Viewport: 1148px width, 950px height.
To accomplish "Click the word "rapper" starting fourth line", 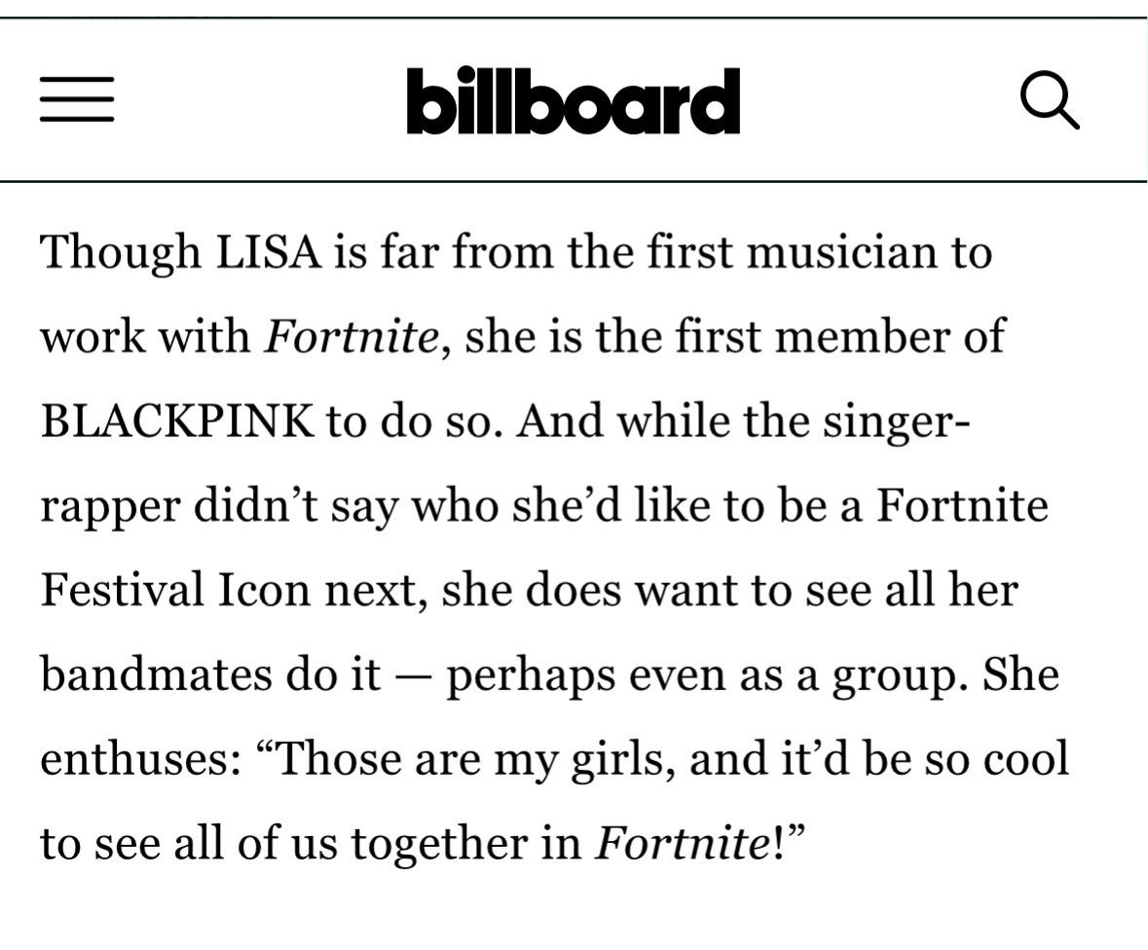I will click(107, 506).
